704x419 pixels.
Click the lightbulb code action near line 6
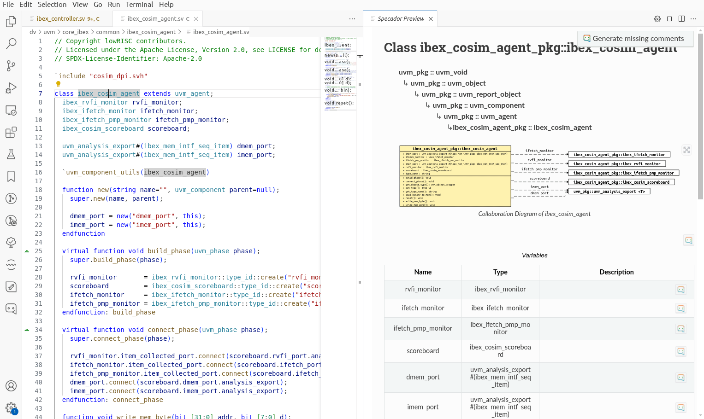click(58, 84)
